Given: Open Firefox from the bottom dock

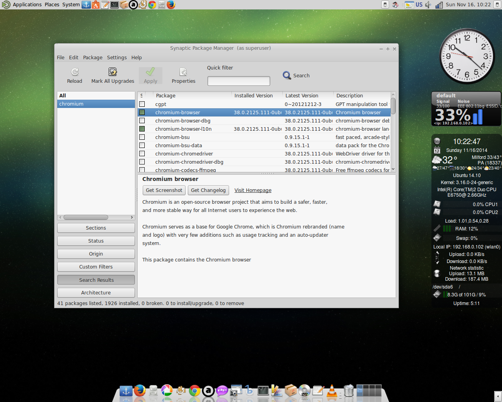Looking at the screenshot, I should [140, 391].
